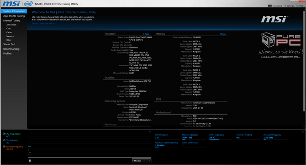This screenshot has height=165, width=306.
Task: Click the CPU Utilization monitor tile
Action: coord(167,136)
